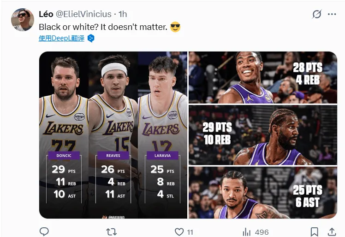
Task: Open the tweet via the 1h timestamp
Action: 123,14
